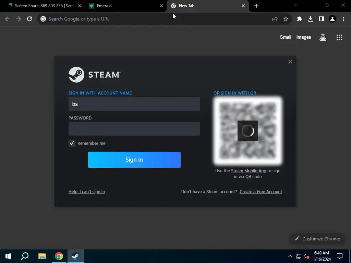Click the blurred QR code image
Screen dimensions: 351x263
248,131
